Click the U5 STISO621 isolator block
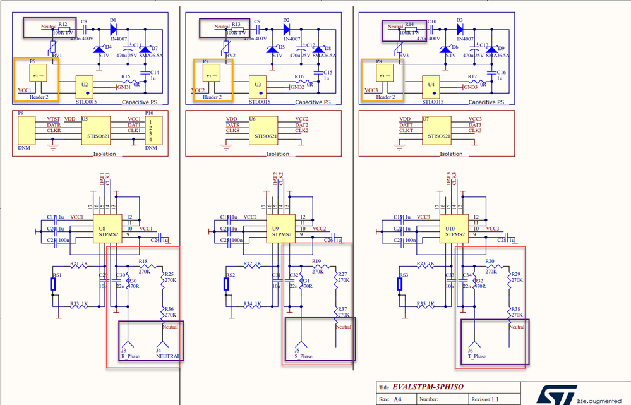 point(96,131)
